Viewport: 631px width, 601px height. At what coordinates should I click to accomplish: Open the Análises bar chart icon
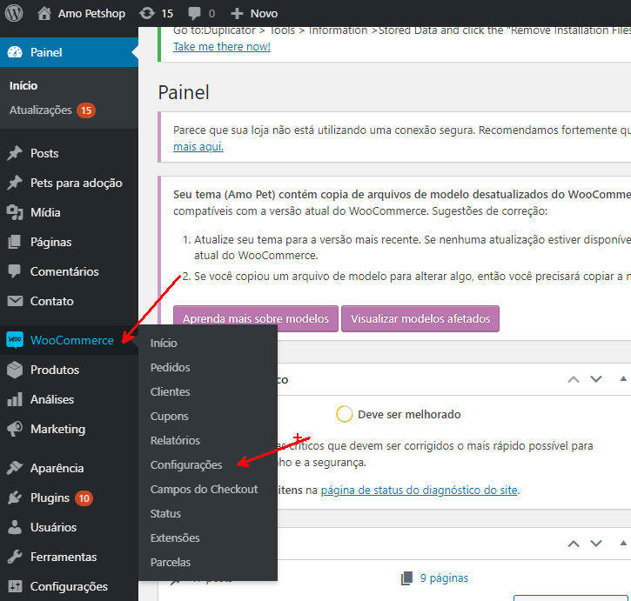tap(15, 399)
